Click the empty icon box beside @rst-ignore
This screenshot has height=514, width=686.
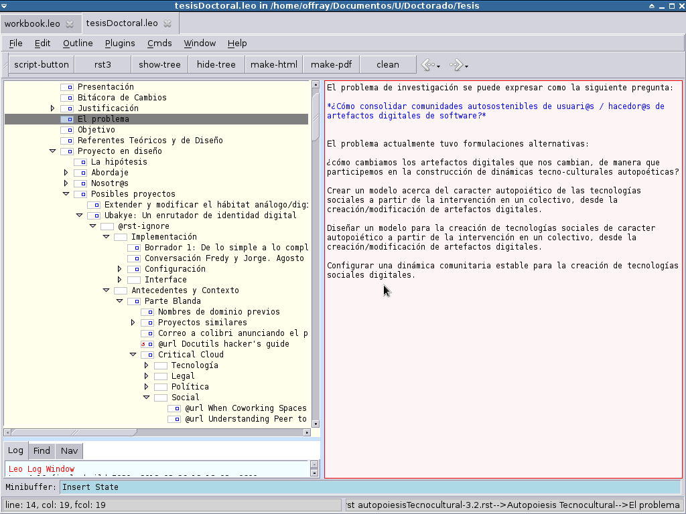(x=107, y=226)
